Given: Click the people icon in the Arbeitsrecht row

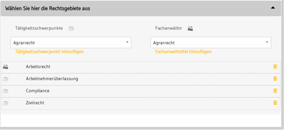Looking at the screenshot, I should click(x=6, y=67).
